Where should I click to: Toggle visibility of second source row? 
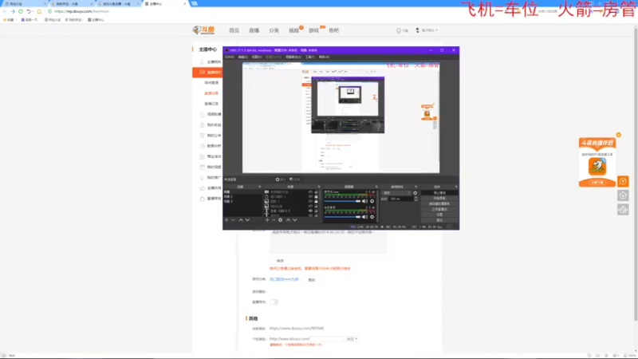pyautogui.click(x=310, y=196)
